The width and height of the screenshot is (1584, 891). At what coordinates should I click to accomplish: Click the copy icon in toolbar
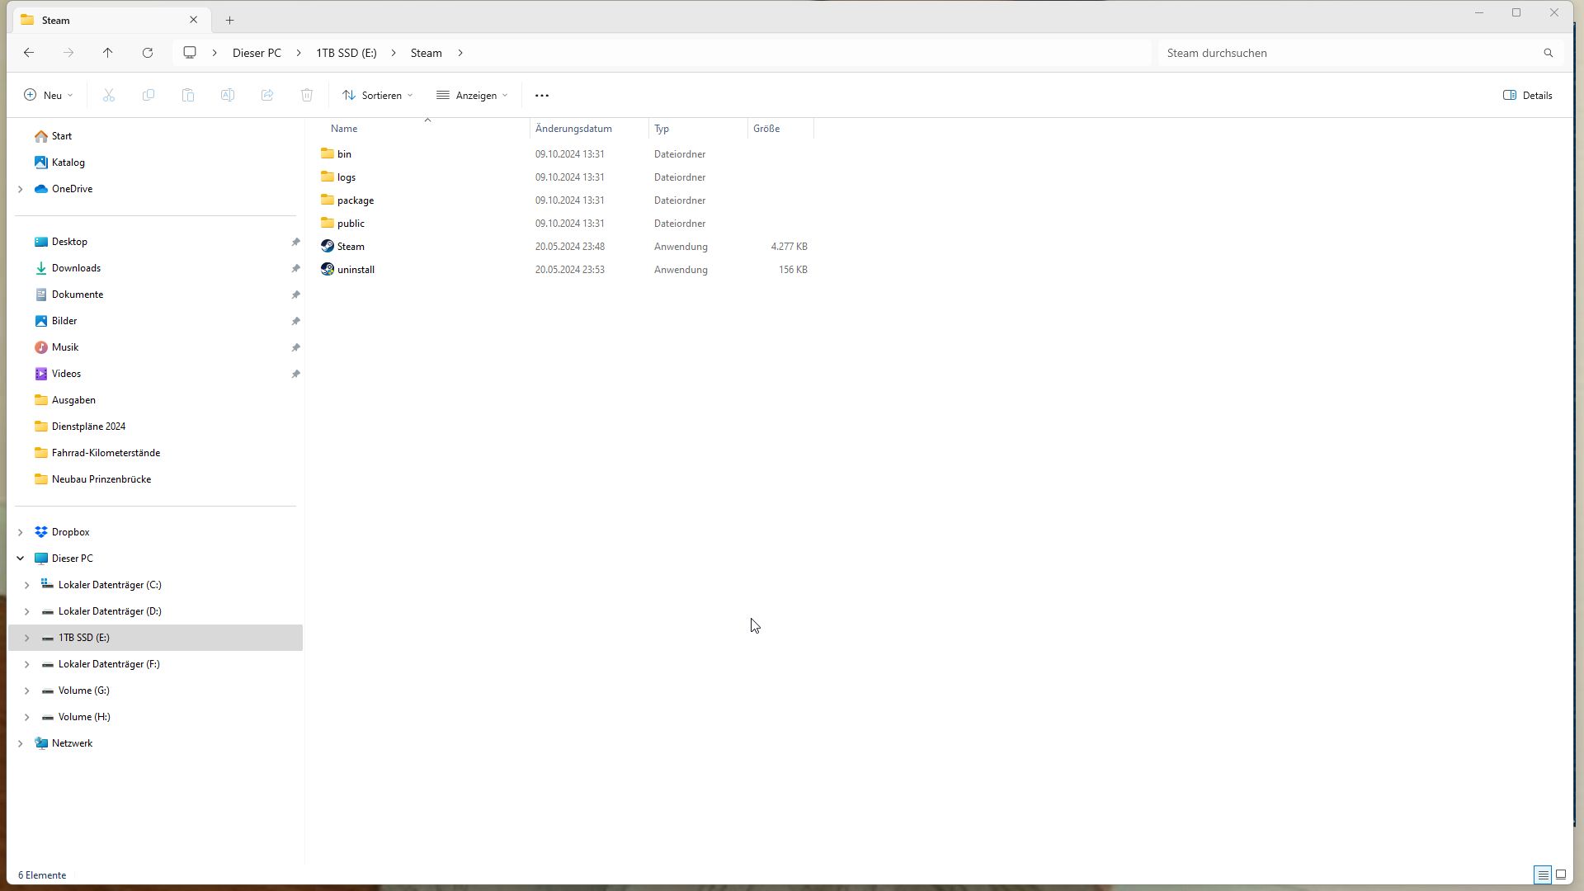(x=148, y=96)
